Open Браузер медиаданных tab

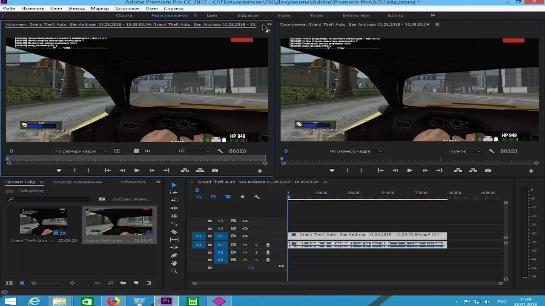tap(78, 182)
